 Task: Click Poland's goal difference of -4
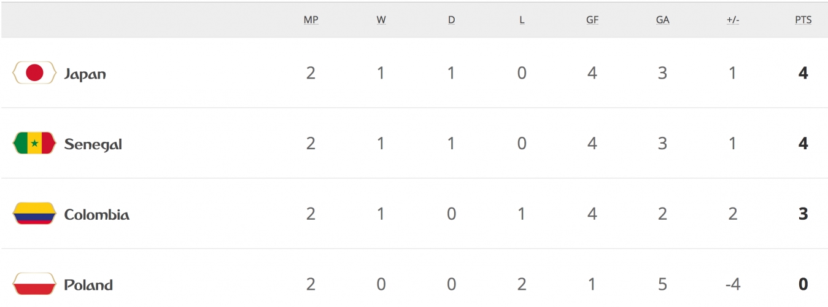tap(733, 284)
